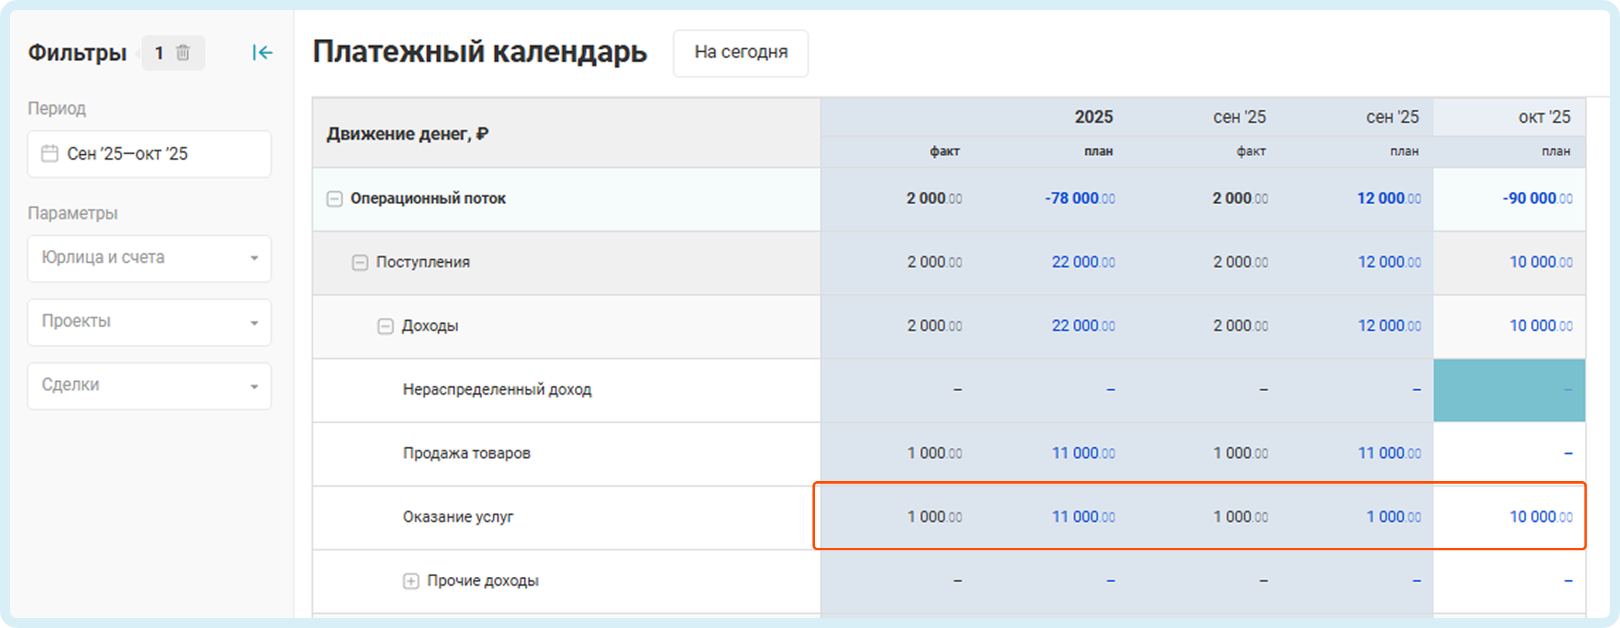
Task: Click 11 000.00 сен '25 plan for Продажа товаров
Action: click(x=1388, y=453)
